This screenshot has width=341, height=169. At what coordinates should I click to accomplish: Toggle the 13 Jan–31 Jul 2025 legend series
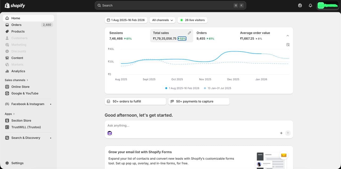pos(217,88)
